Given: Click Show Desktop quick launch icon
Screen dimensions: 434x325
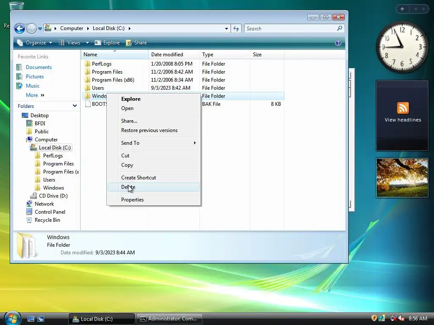Looking at the screenshot, I should (x=31, y=319).
